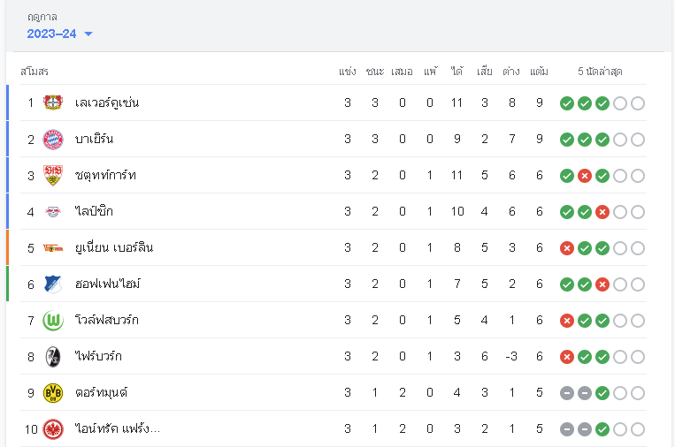Click Dortmund's first grey draw indicator
Screen dimensions: 675x447
(567, 393)
